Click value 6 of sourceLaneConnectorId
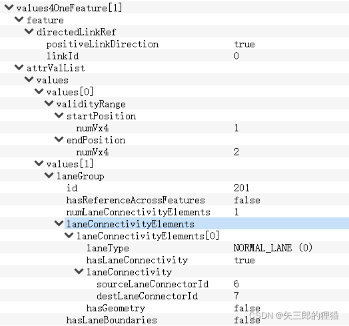This screenshot has width=349, height=326. pos(236,284)
